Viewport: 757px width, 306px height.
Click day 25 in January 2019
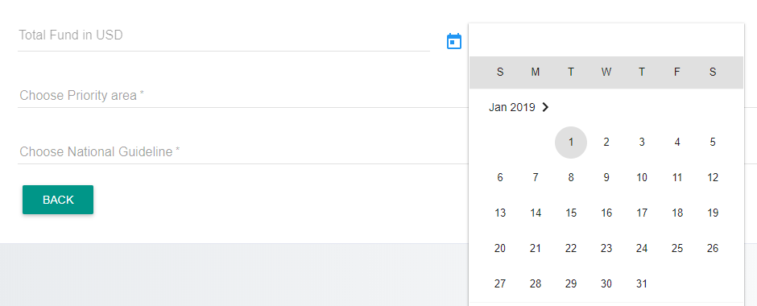(677, 249)
